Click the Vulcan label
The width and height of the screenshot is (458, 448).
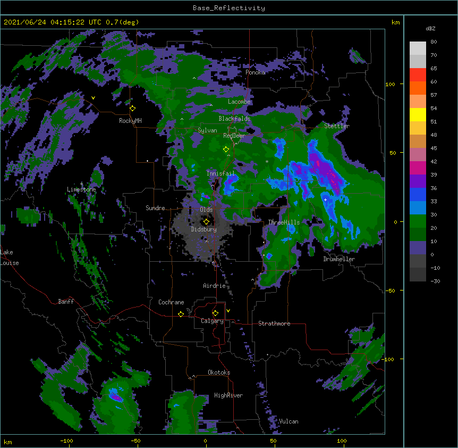point(289,421)
